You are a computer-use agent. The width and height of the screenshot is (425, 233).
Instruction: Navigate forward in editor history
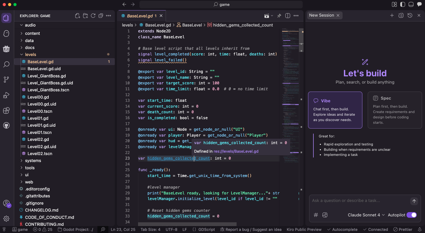click(133, 5)
